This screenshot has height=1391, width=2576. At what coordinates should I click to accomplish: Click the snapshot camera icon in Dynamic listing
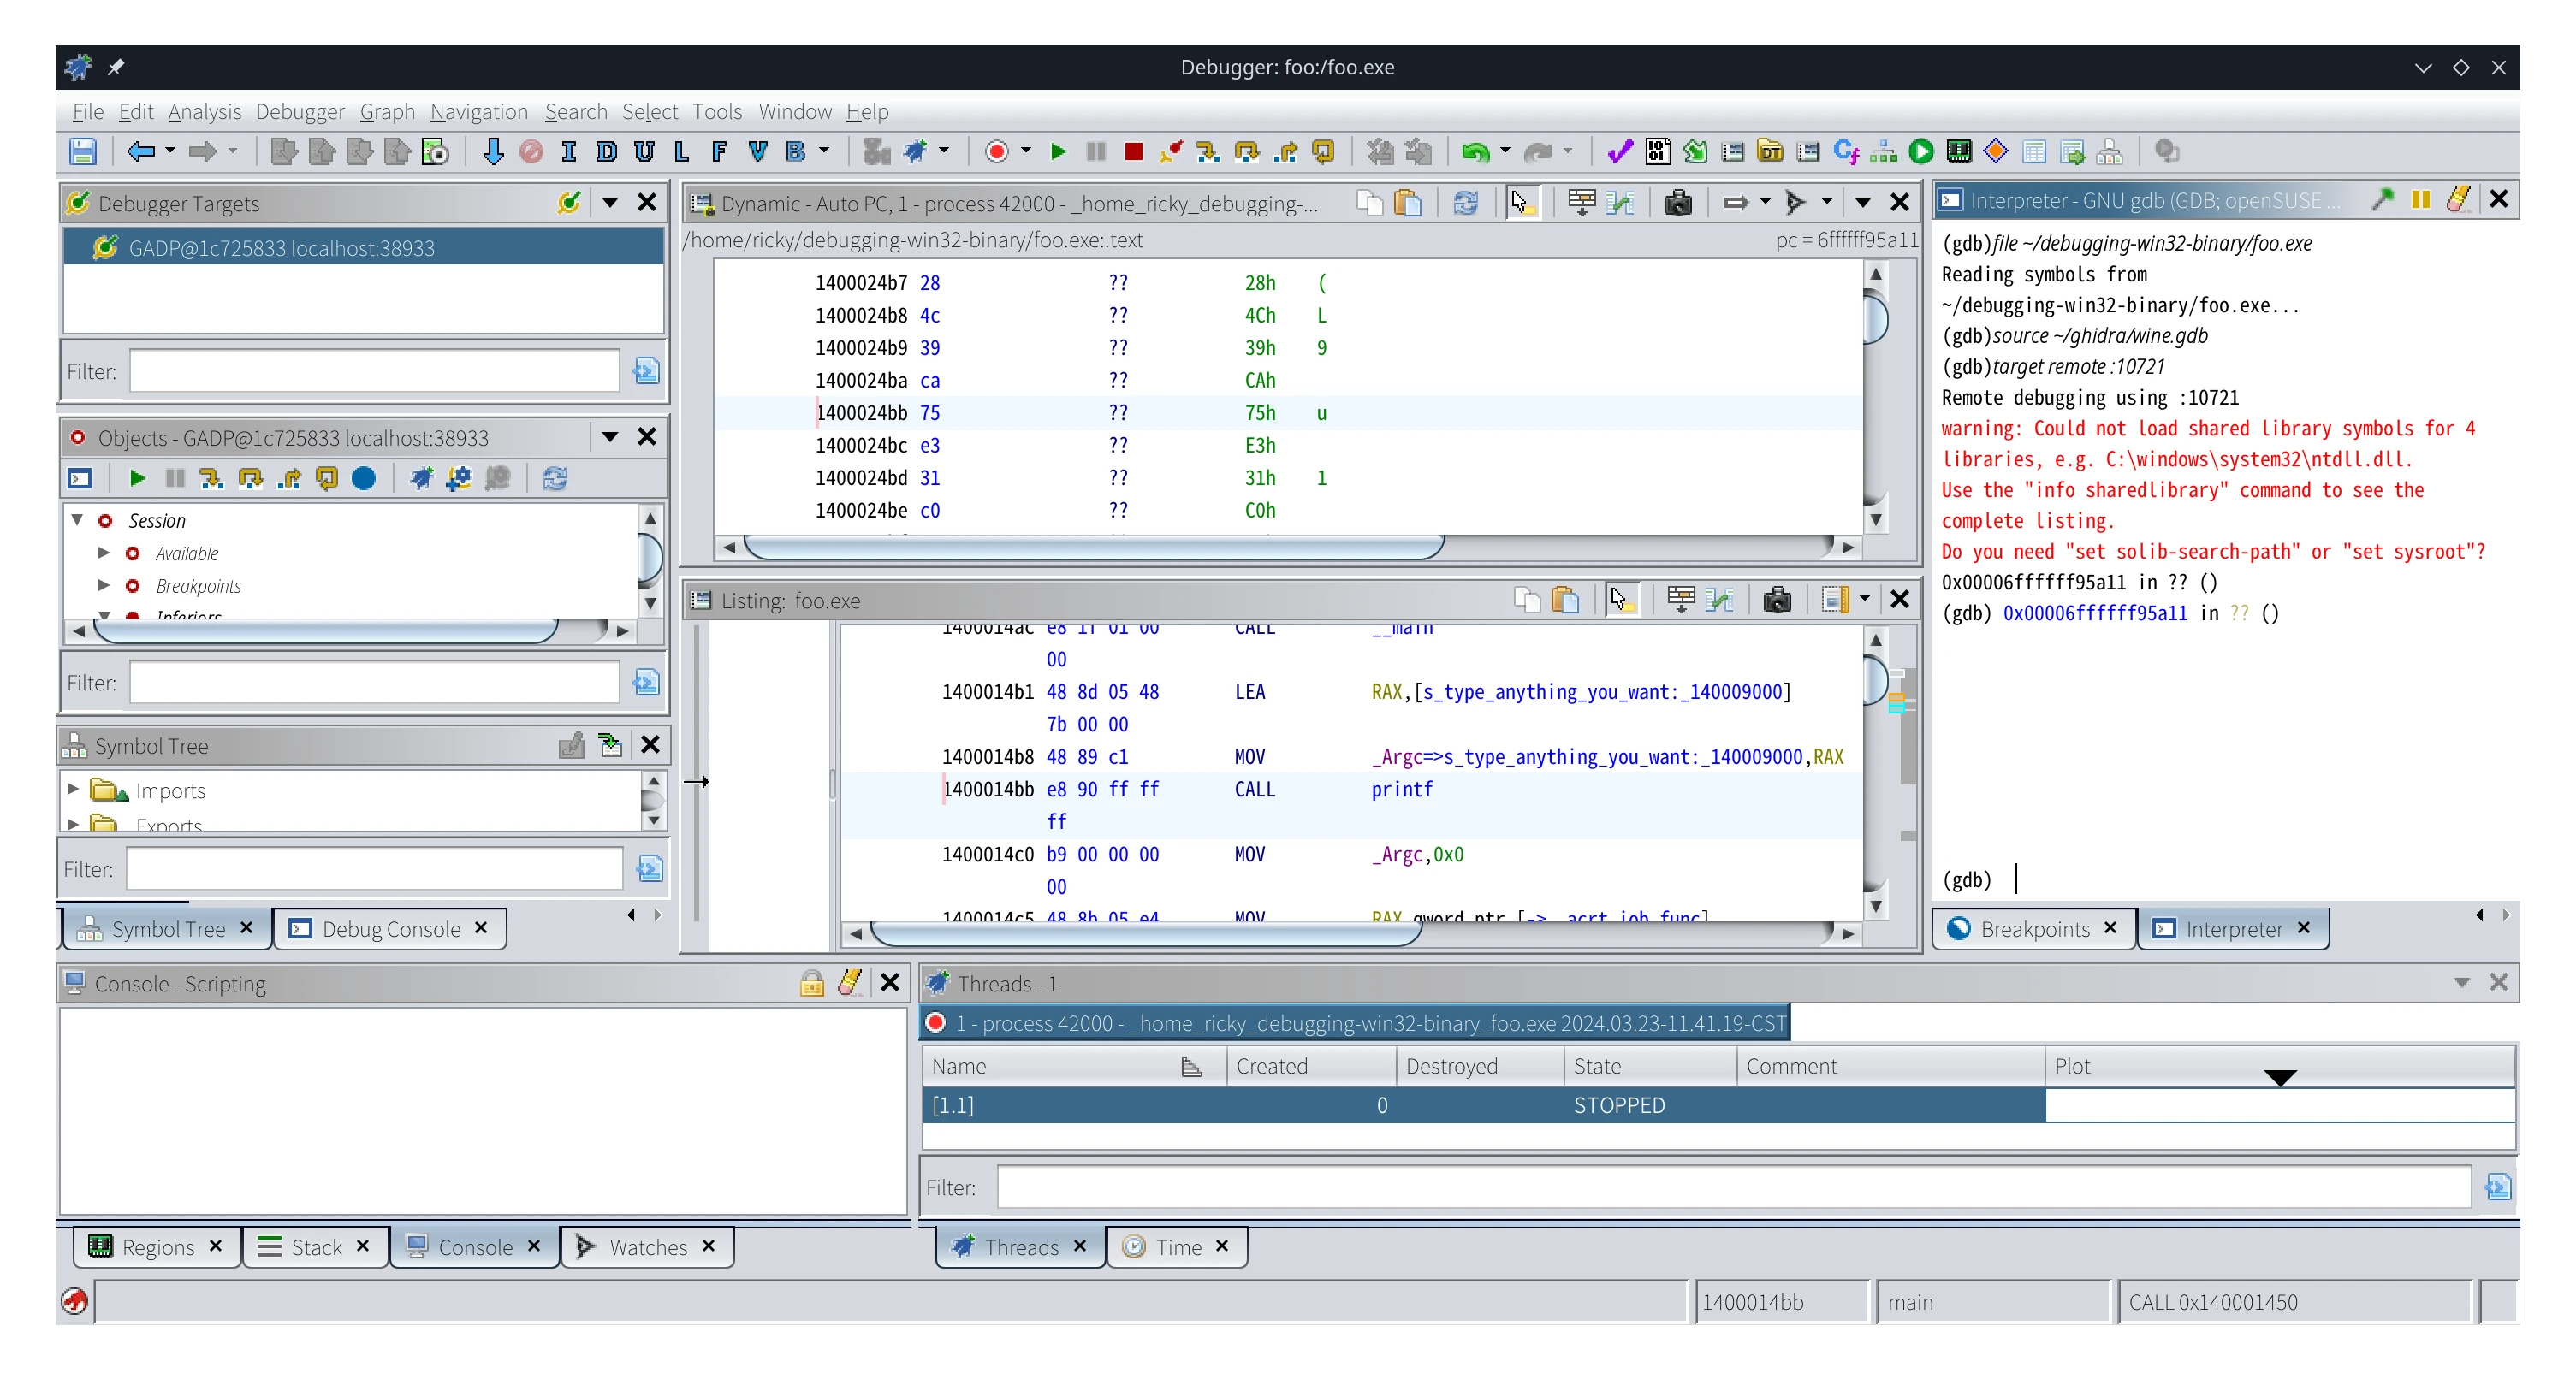1677,203
